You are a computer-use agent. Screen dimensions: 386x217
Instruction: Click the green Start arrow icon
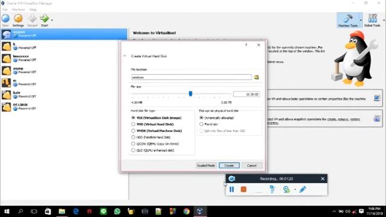click(x=44, y=19)
